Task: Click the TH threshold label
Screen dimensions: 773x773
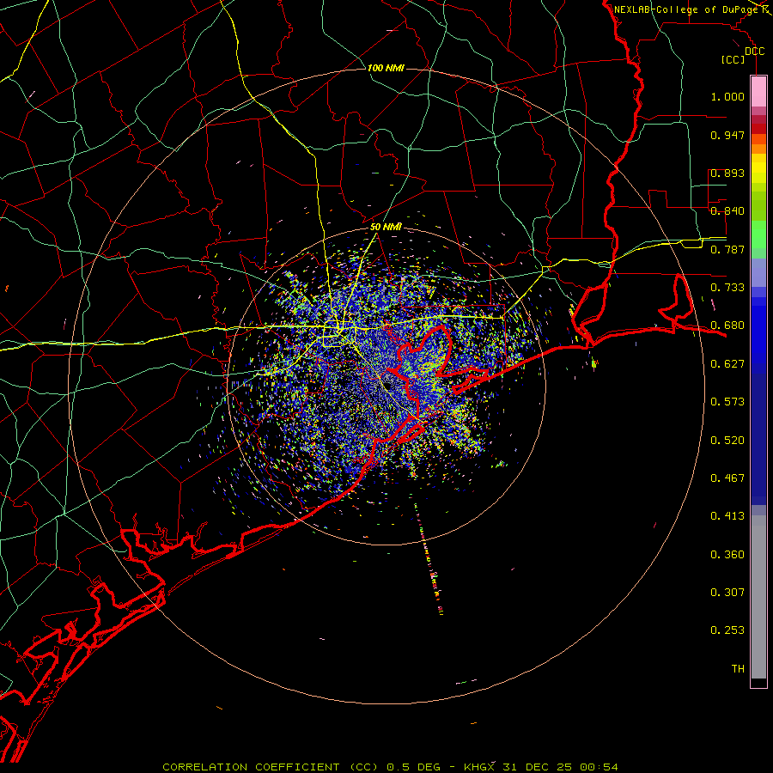Action: click(738, 669)
